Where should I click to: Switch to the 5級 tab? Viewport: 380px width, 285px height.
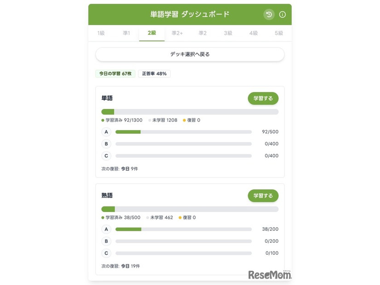click(x=278, y=33)
